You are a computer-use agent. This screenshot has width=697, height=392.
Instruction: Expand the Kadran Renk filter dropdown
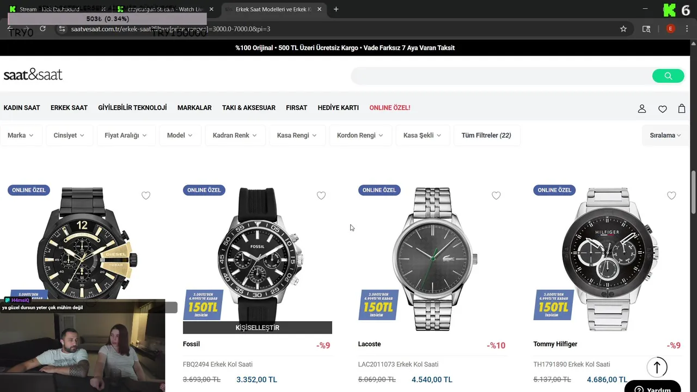235,135
